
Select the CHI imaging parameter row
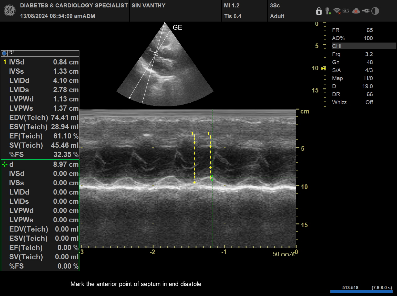point(364,46)
